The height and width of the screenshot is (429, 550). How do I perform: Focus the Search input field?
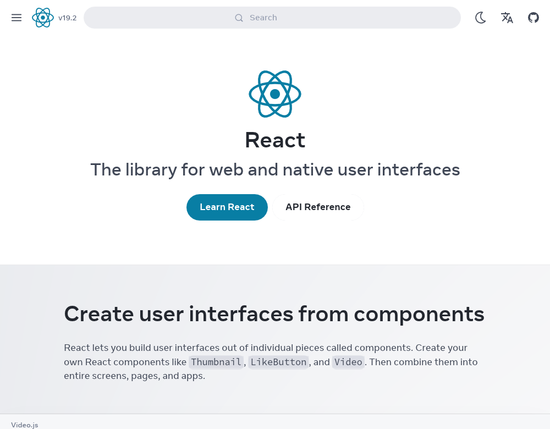[272, 18]
